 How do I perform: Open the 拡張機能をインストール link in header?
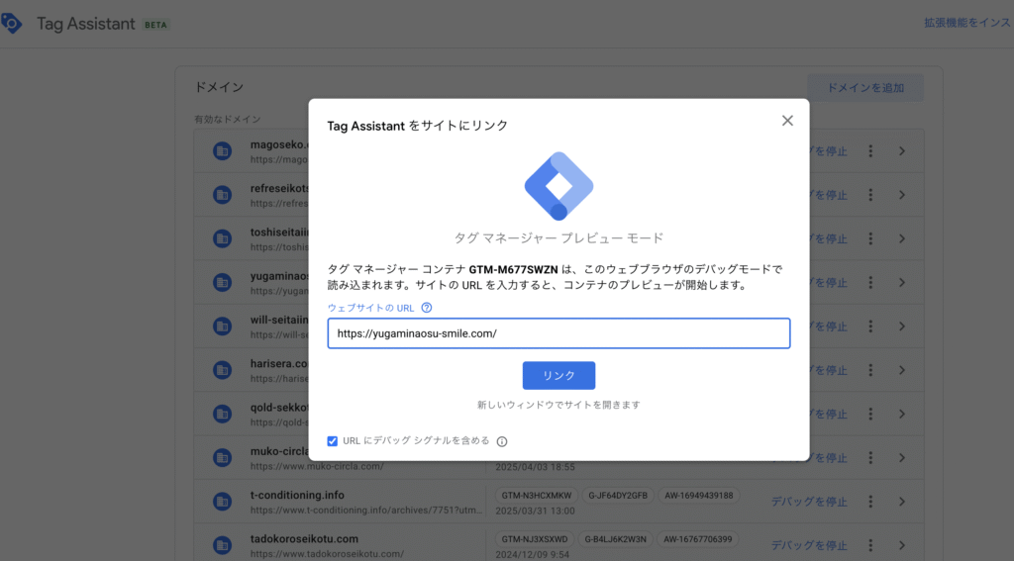click(x=965, y=23)
